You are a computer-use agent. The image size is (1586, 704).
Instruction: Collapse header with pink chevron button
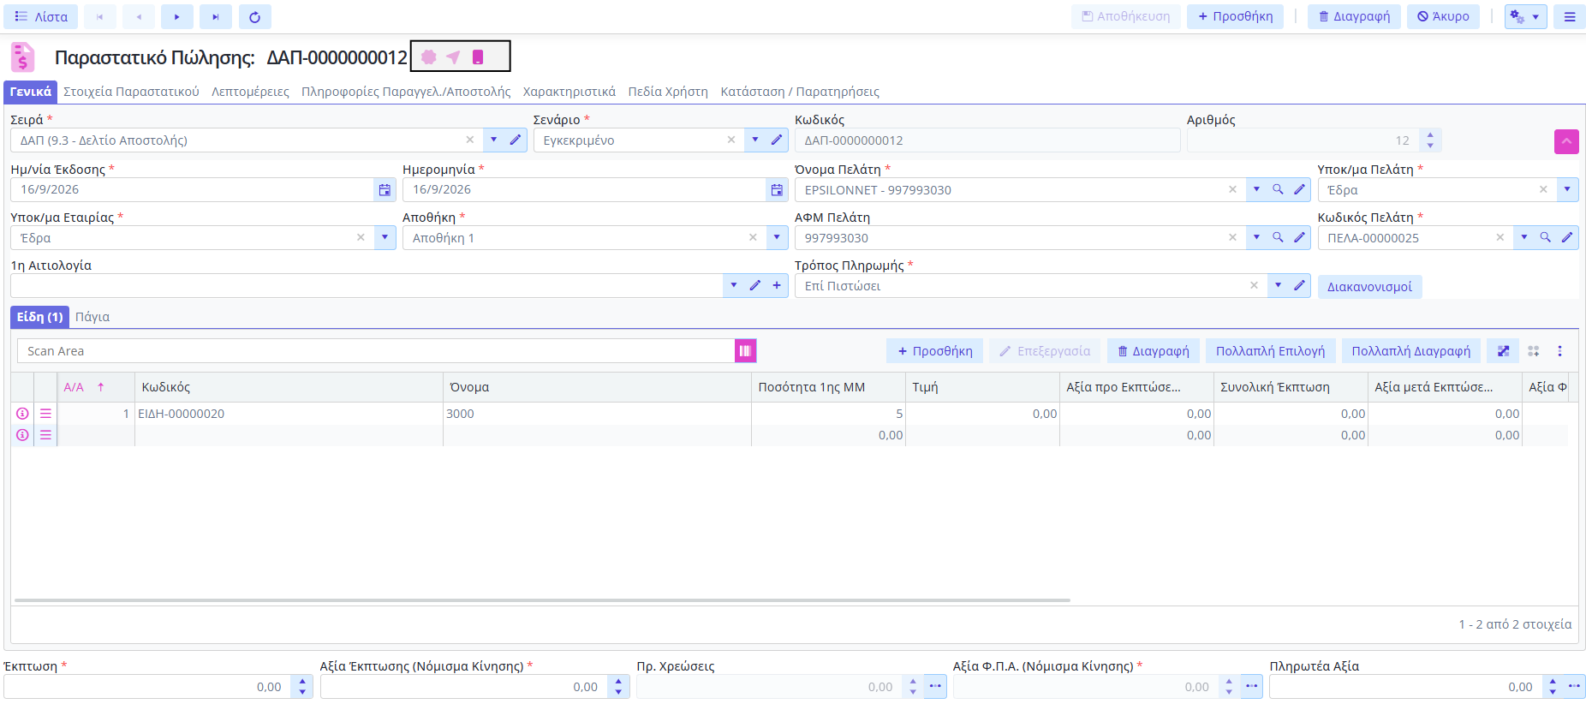1566,141
